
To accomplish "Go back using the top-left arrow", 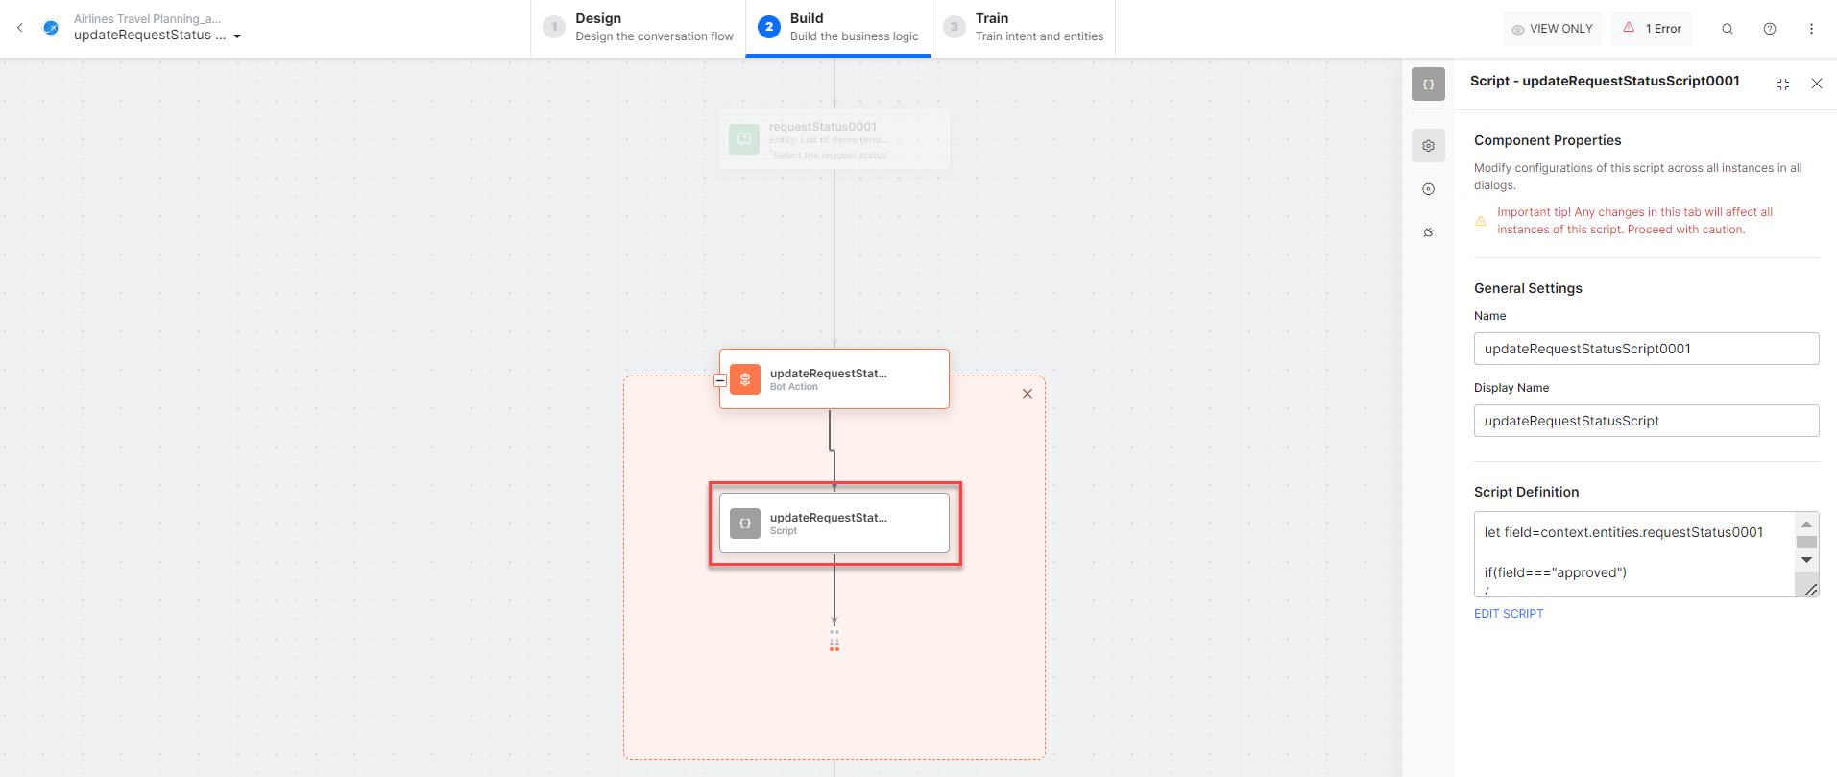I will (x=20, y=28).
